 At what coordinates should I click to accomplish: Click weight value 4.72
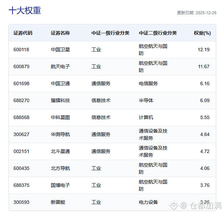click(x=205, y=152)
